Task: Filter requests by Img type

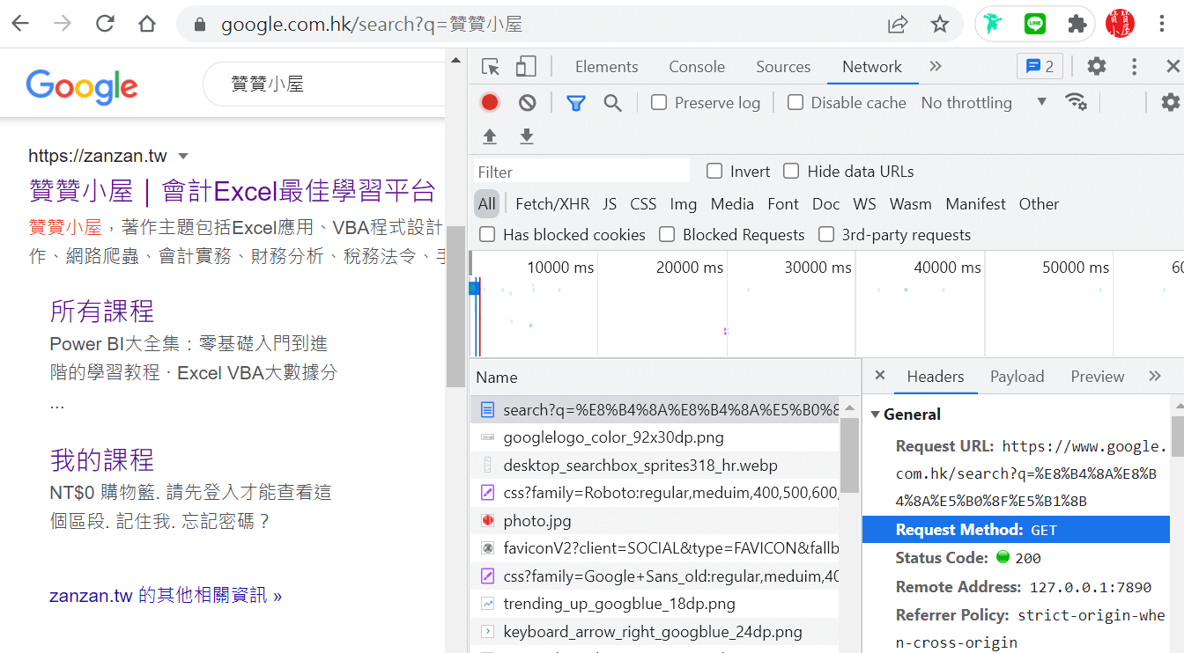Action: click(684, 204)
